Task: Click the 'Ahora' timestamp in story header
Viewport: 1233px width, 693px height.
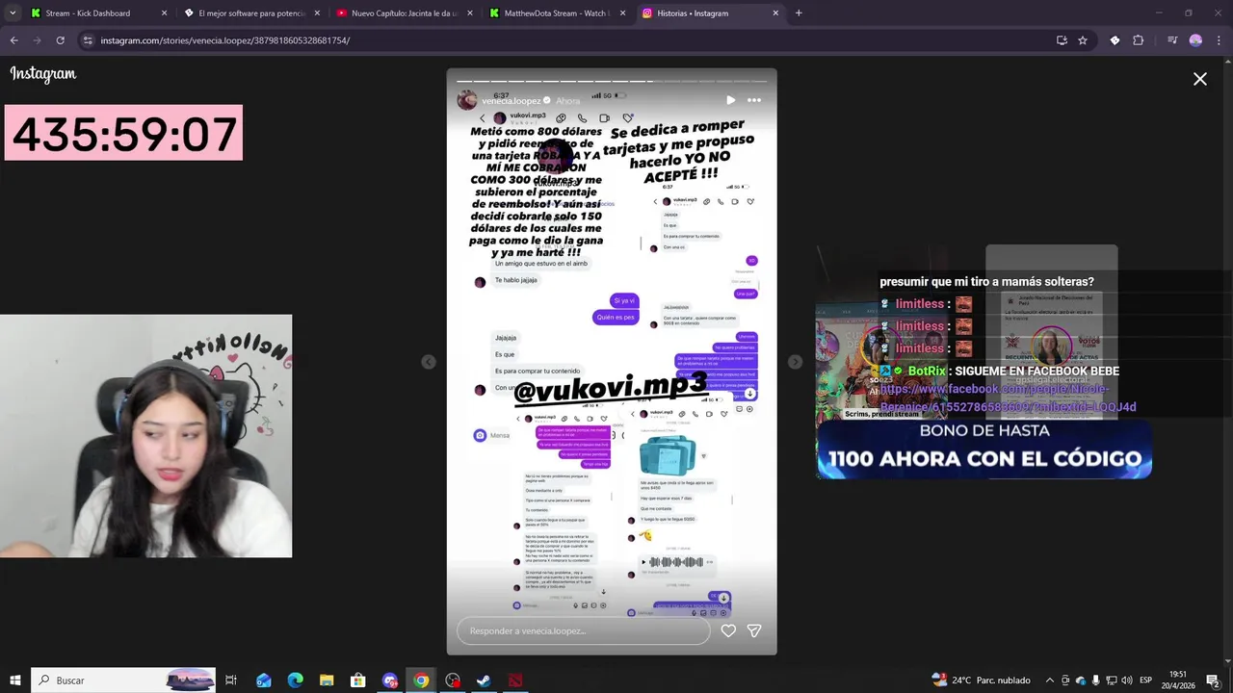Action: [x=568, y=101]
